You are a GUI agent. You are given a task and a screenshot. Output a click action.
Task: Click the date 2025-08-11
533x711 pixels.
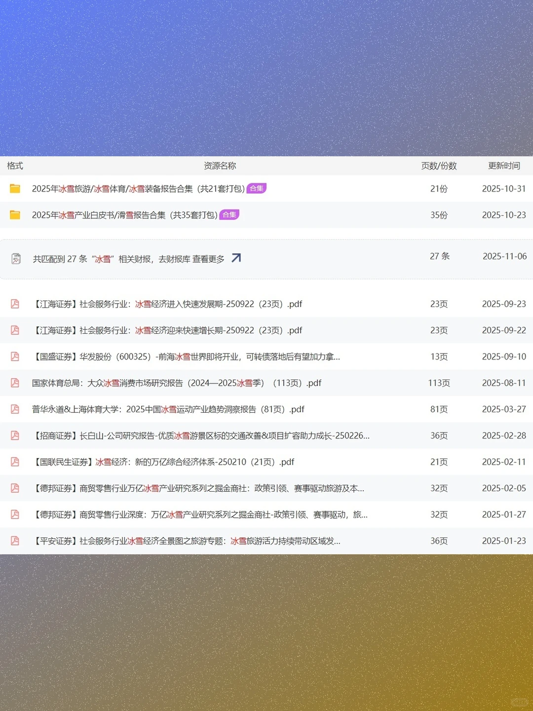(504, 383)
